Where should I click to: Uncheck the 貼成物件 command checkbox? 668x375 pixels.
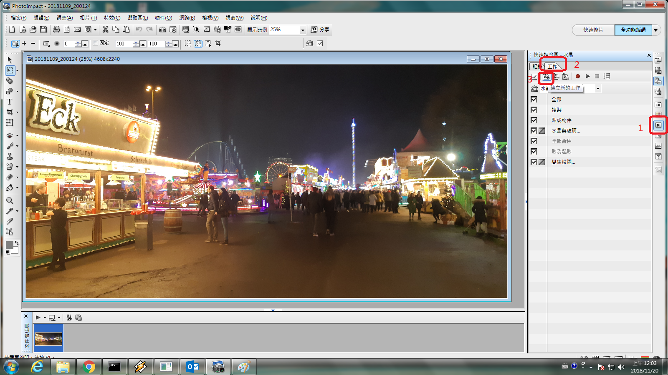[534, 120]
